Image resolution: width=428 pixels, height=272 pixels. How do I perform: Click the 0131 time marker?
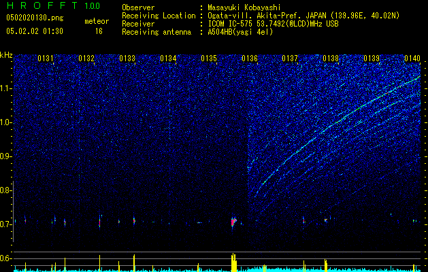click(46, 58)
